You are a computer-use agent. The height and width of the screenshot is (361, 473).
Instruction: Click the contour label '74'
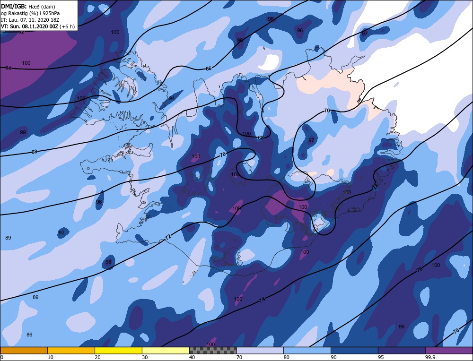point(262,300)
